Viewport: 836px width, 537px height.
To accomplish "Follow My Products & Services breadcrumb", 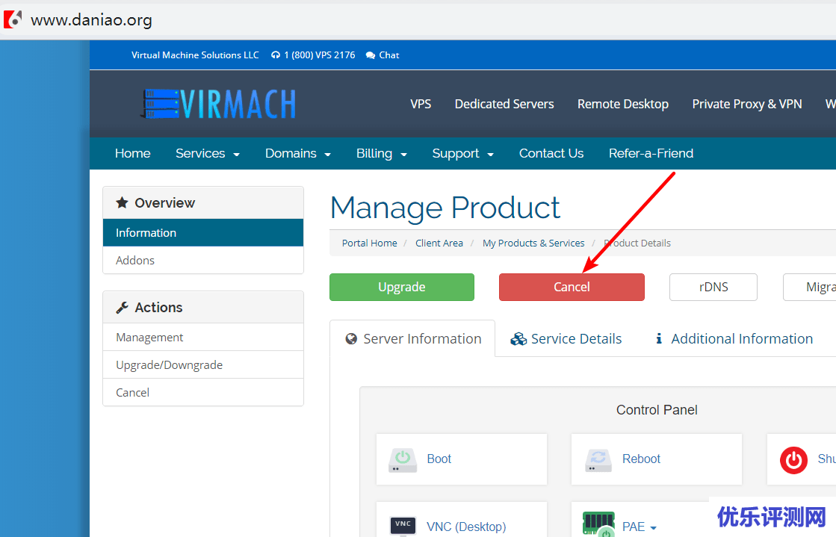I will [533, 243].
